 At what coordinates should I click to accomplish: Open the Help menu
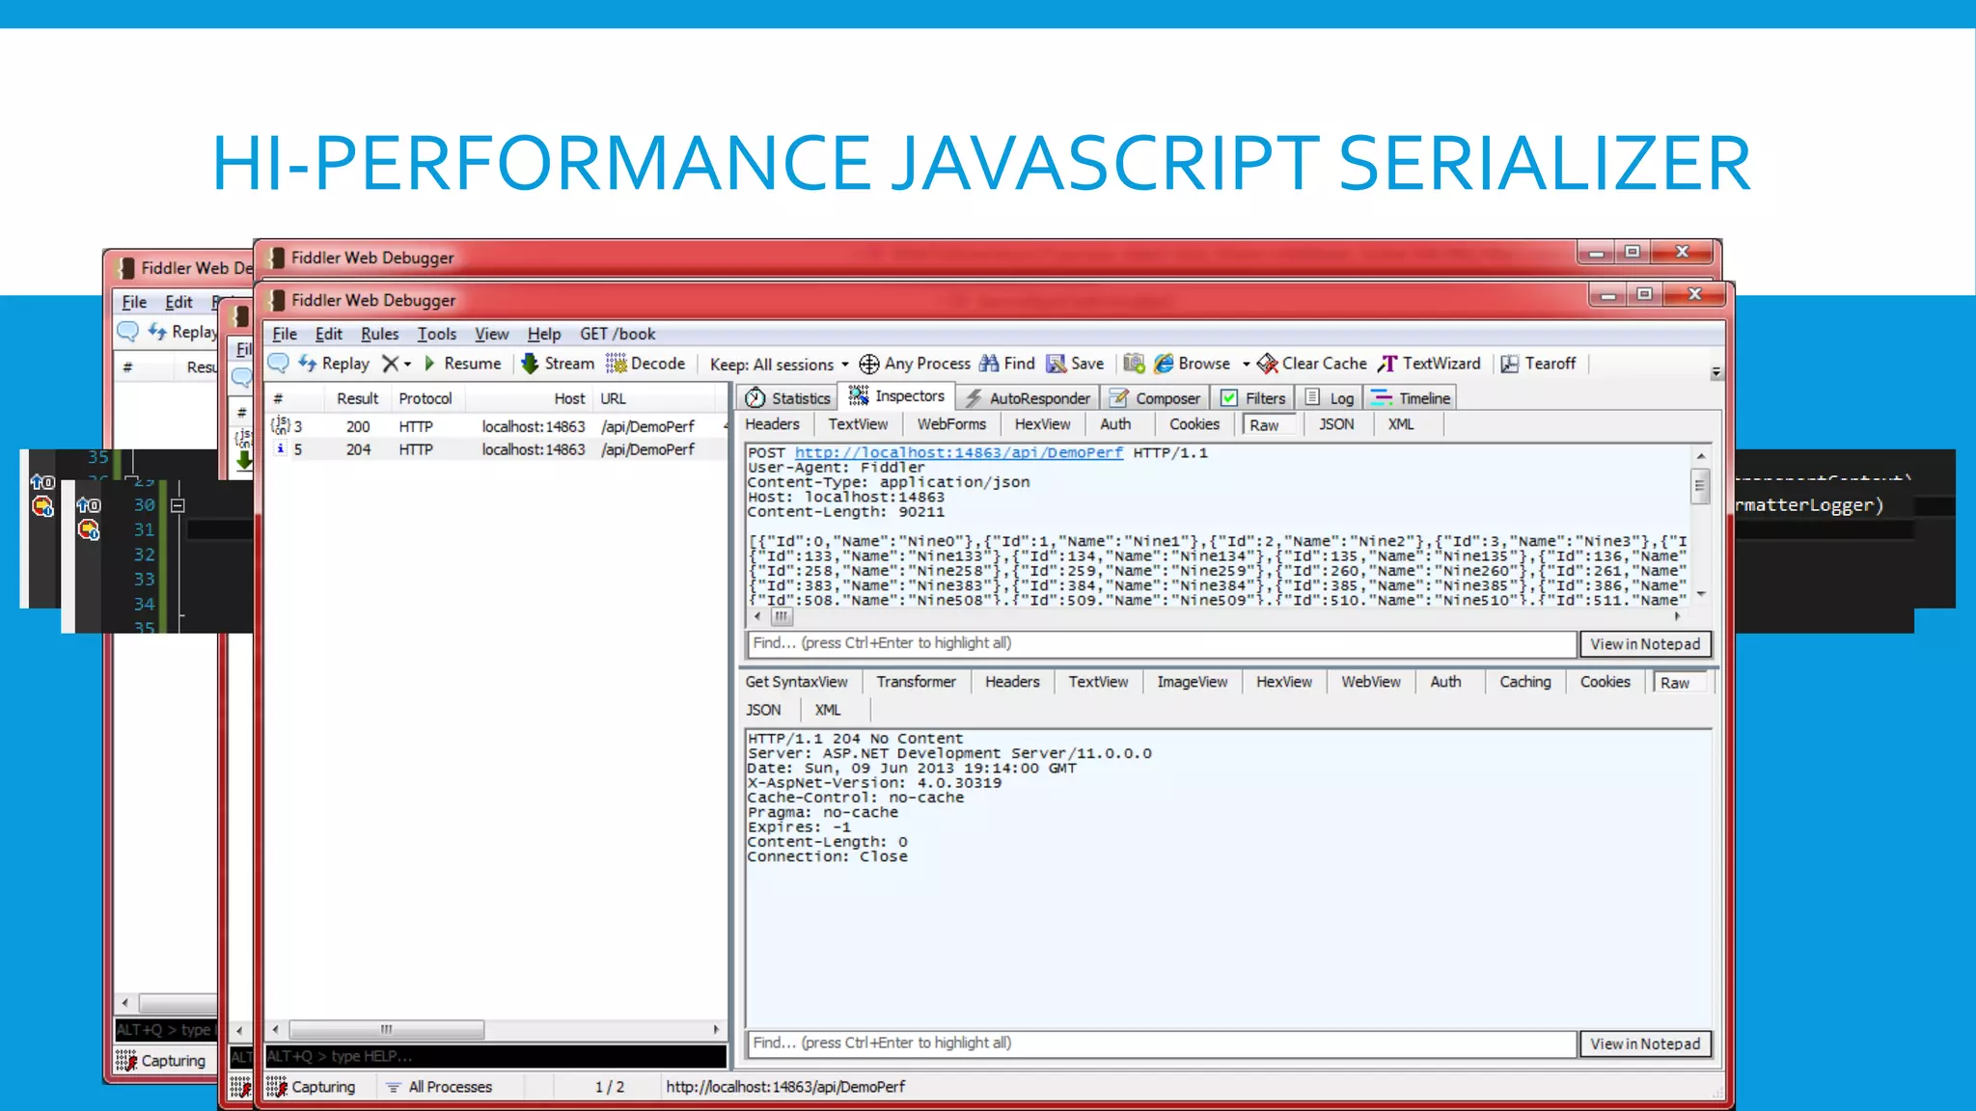[x=544, y=334]
